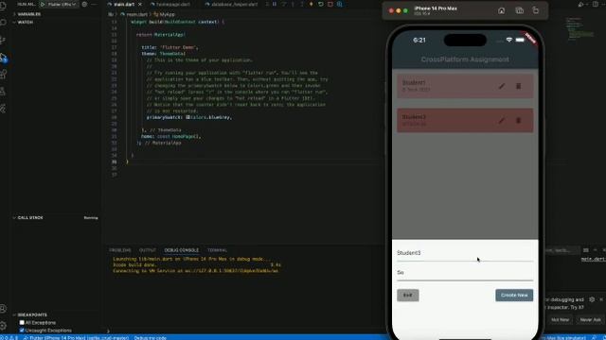
Task: Click the Colors.blueGrey color swatch
Action: tap(187, 117)
